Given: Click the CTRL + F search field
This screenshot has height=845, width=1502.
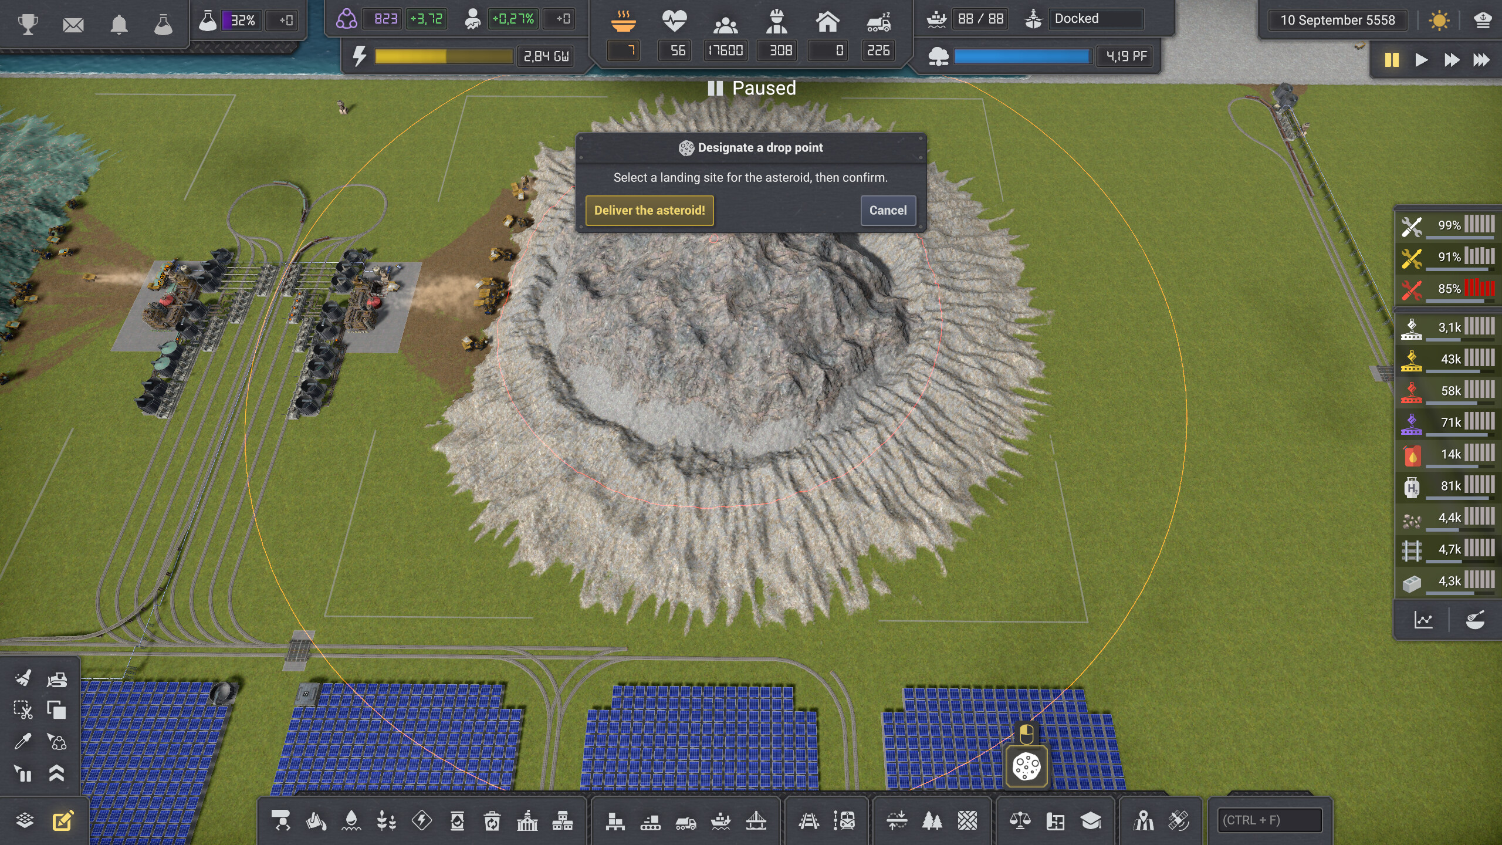Looking at the screenshot, I should [x=1270, y=820].
